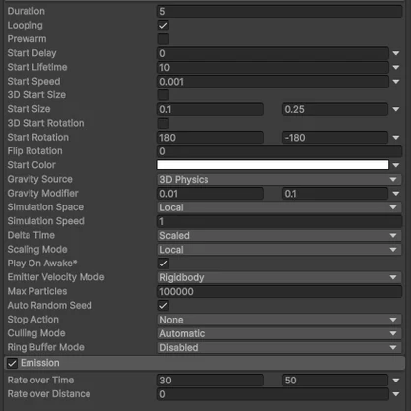Enable the 3D Start Rotation checkbox
The width and height of the screenshot is (411, 411).
pyautogui.click(x=163, y=123)
